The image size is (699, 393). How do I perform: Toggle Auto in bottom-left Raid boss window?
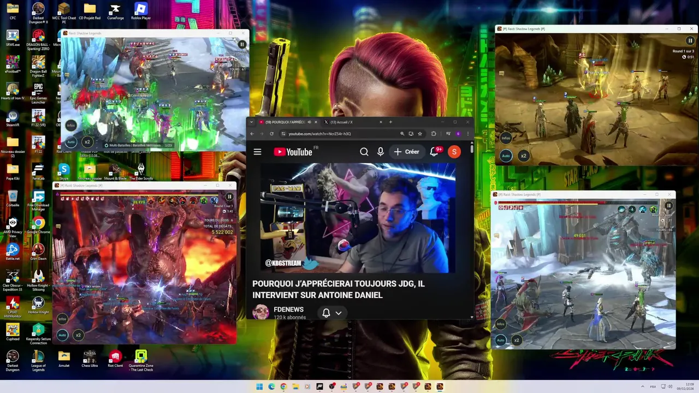(x=62, y=335)
